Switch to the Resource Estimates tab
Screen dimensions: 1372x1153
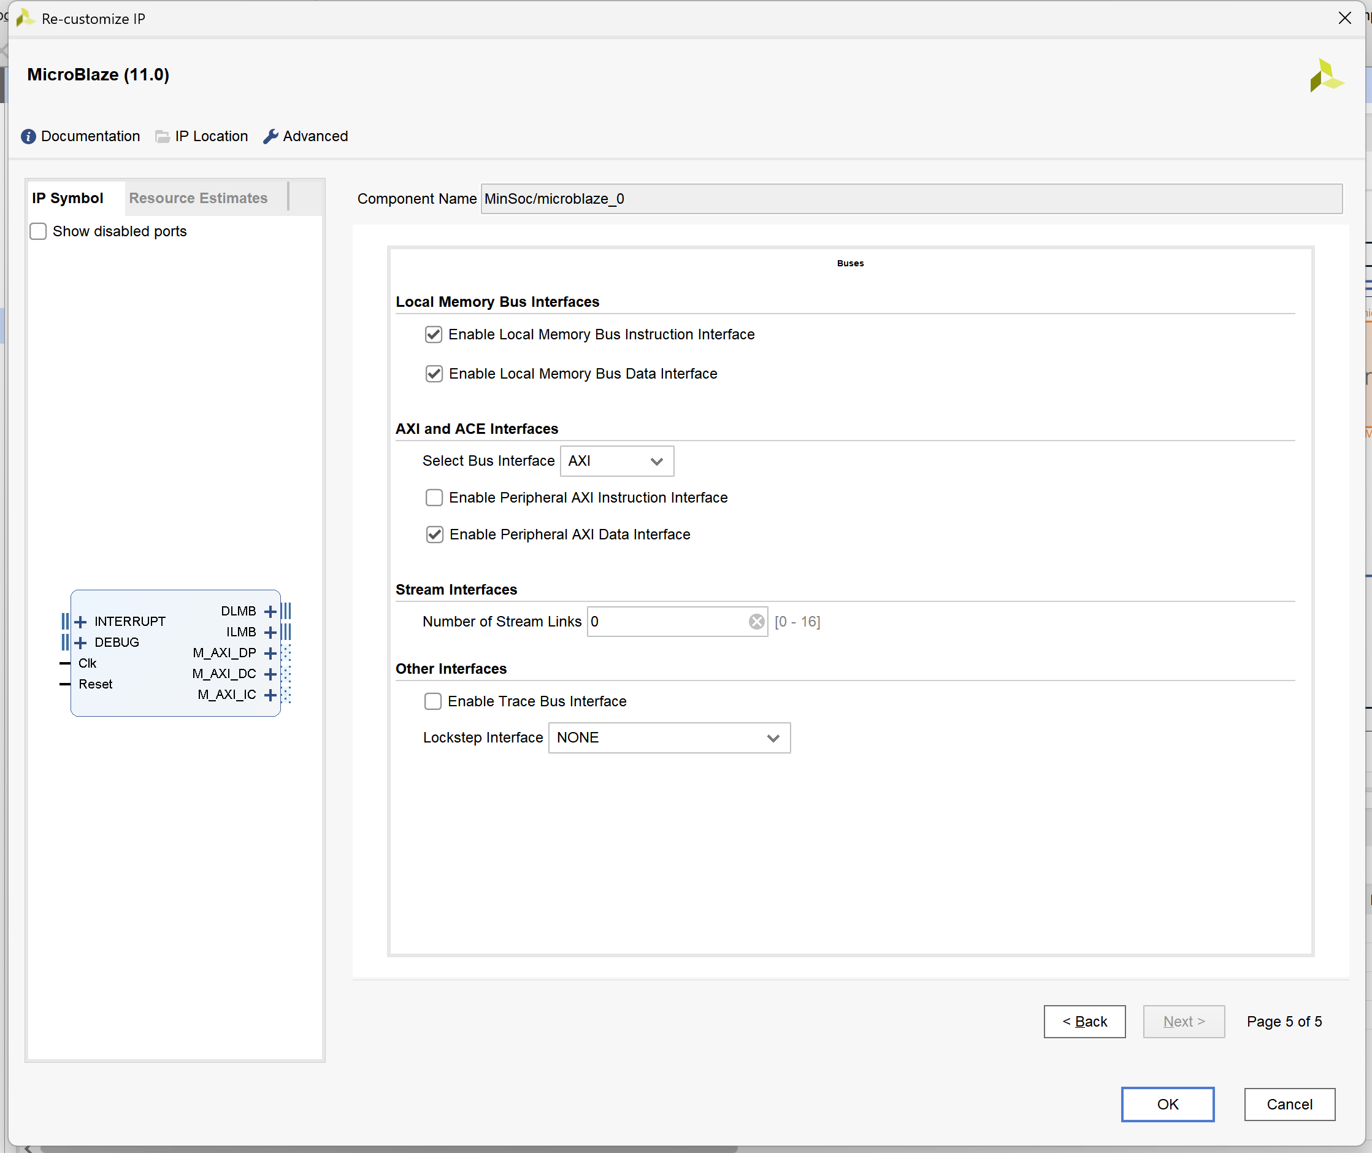pyautogui.click(x=198, y=198)
